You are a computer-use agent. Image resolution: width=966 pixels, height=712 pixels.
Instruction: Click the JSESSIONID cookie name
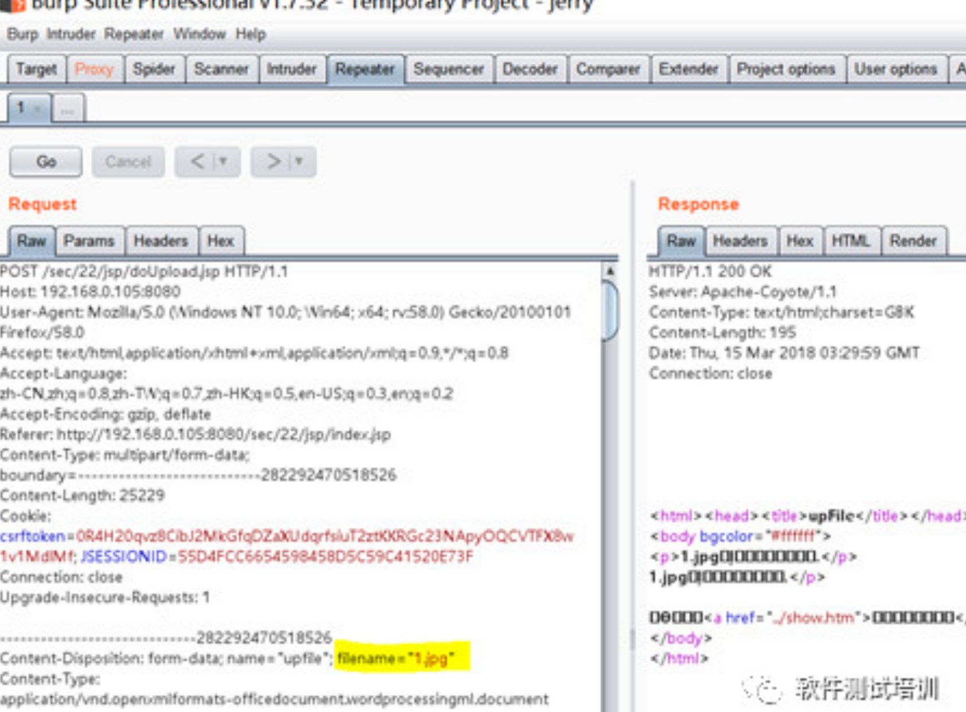[x=123, y=557]
